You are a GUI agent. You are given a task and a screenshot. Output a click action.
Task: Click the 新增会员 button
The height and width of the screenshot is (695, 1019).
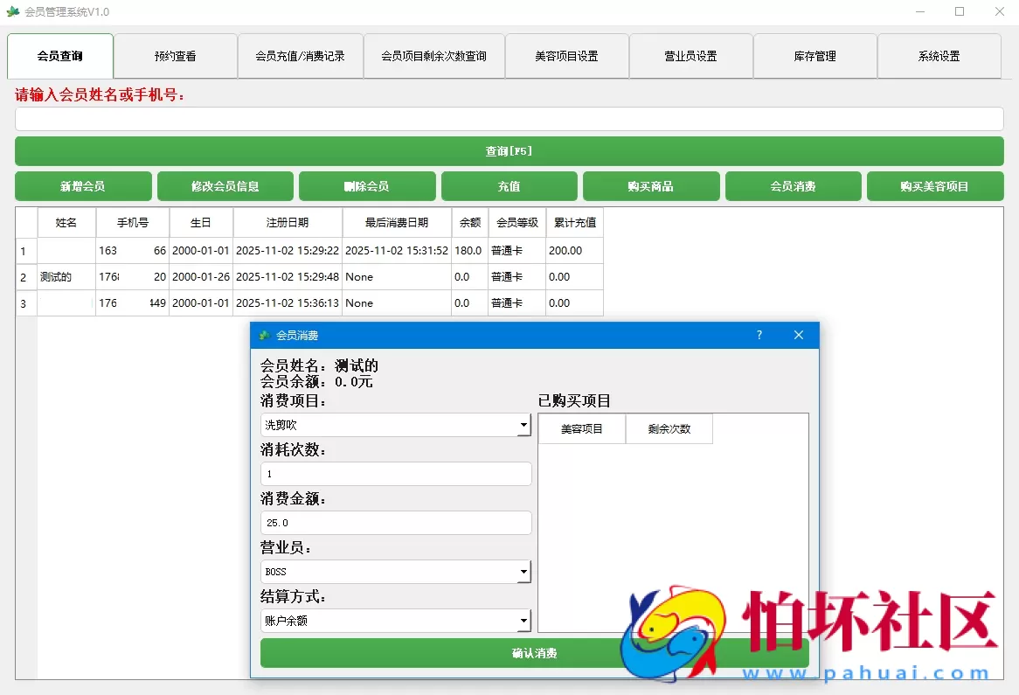click(83, 185)
